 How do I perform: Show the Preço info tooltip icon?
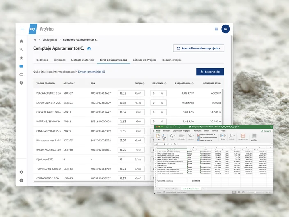pos(144,83)
